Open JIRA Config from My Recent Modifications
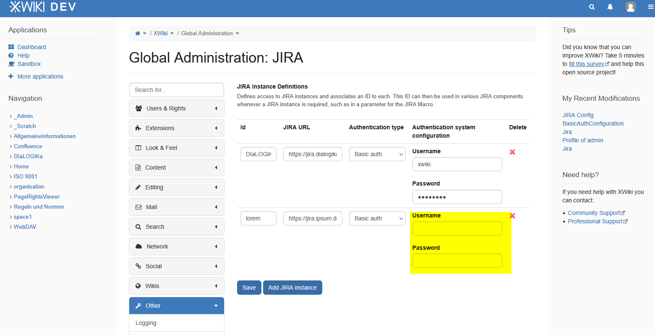This screenshot has height=335, width=655. tap(578, 115)
